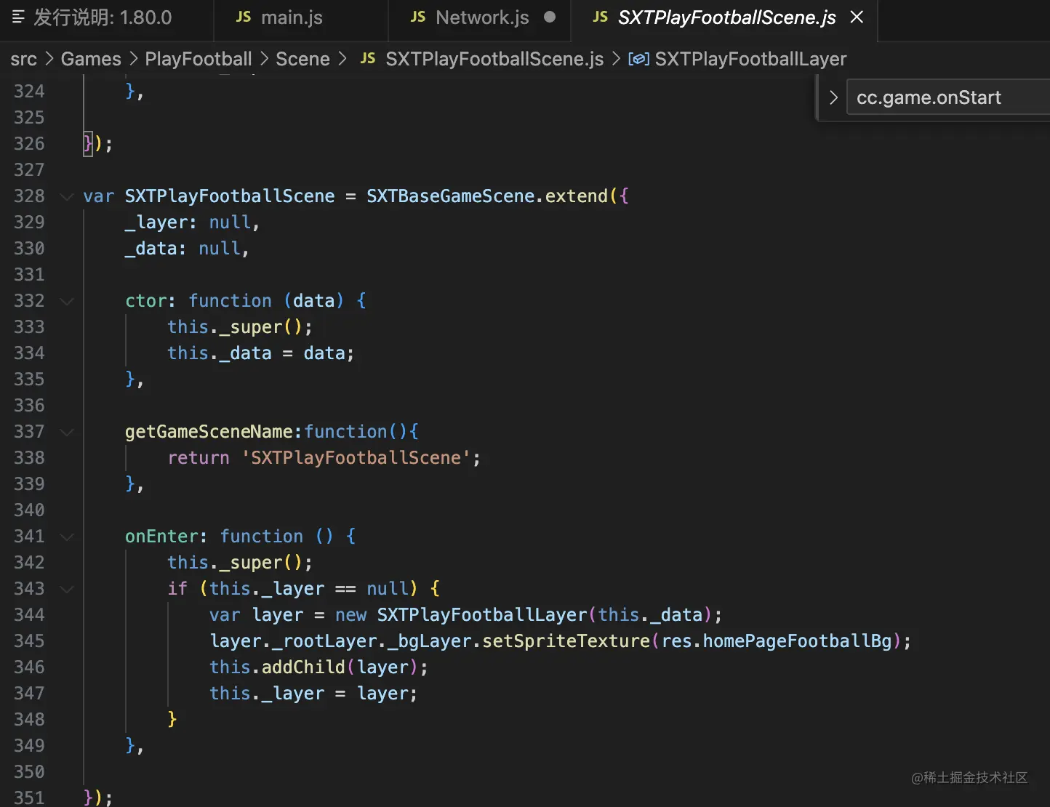
Task: Click the JS icon on Network.js tab
Action: tap(418, 17)
